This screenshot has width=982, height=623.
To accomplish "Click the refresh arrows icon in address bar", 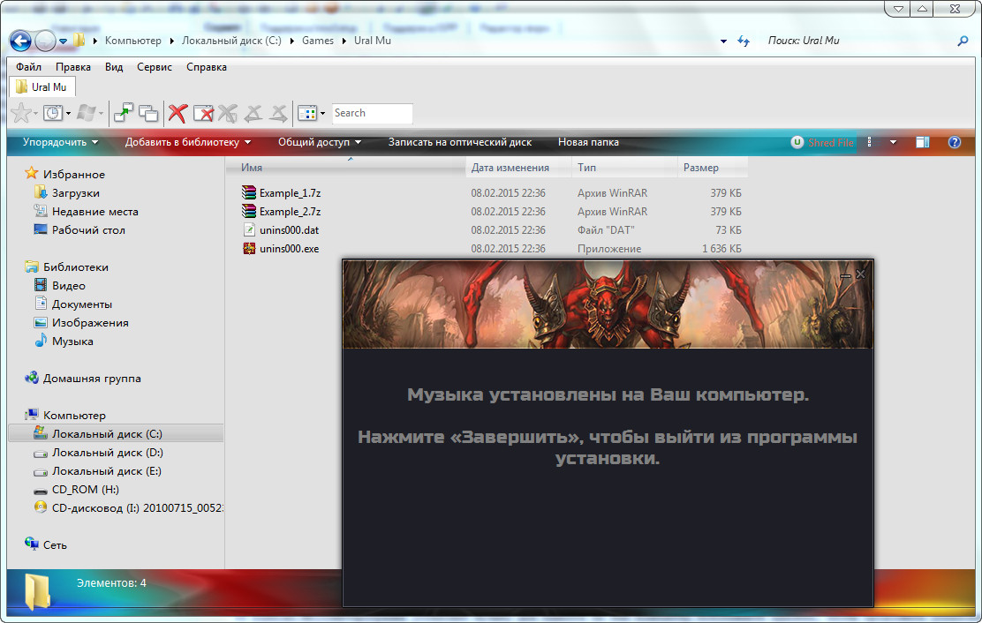I will point(744,41).
